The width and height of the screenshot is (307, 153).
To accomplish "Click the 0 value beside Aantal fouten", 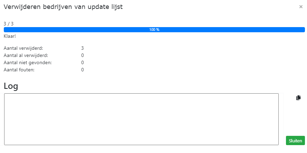I will tap(82, 70).
